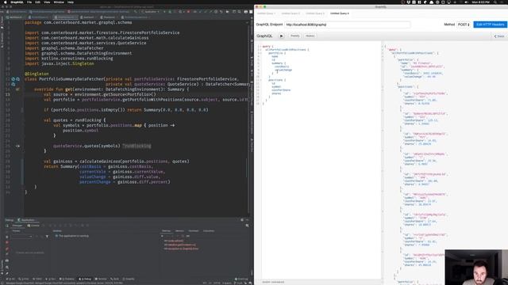Click 'calculateGainLoss' call in the code editor

tap(102, 161)
